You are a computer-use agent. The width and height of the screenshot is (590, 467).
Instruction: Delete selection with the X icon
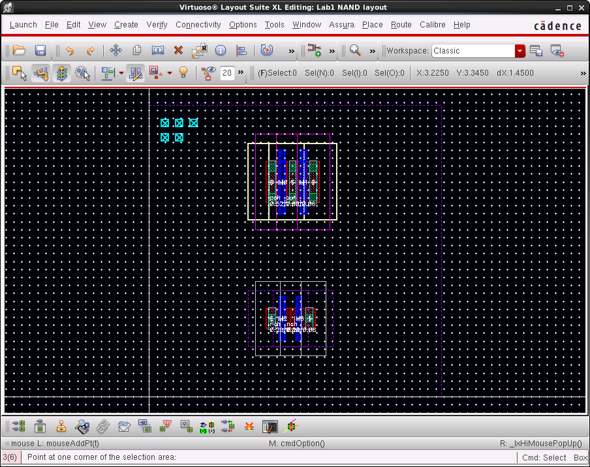pos(178,50)
